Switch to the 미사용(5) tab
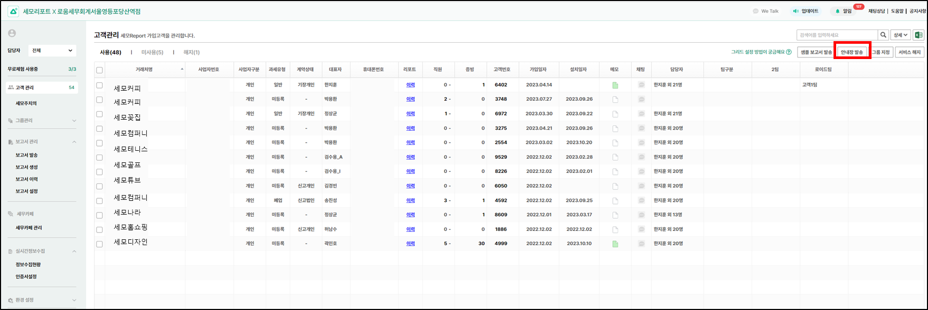This screenshot has width=928, height=310. click(152, 52)
